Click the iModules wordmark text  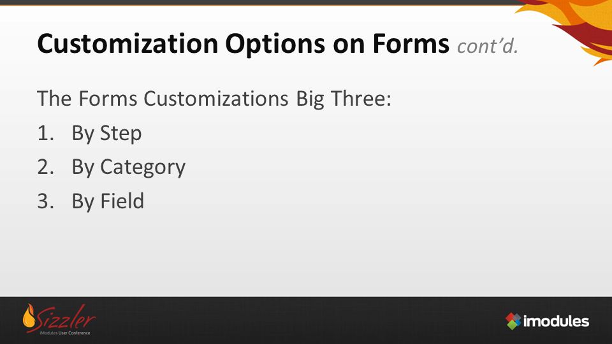click(x=556, y=321)
